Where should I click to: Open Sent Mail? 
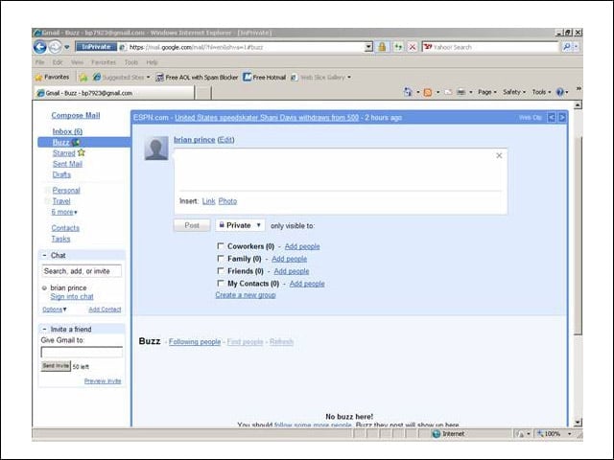coord(67,164)
